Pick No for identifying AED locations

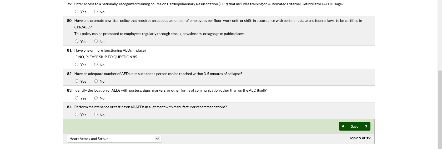coord(96,98)
